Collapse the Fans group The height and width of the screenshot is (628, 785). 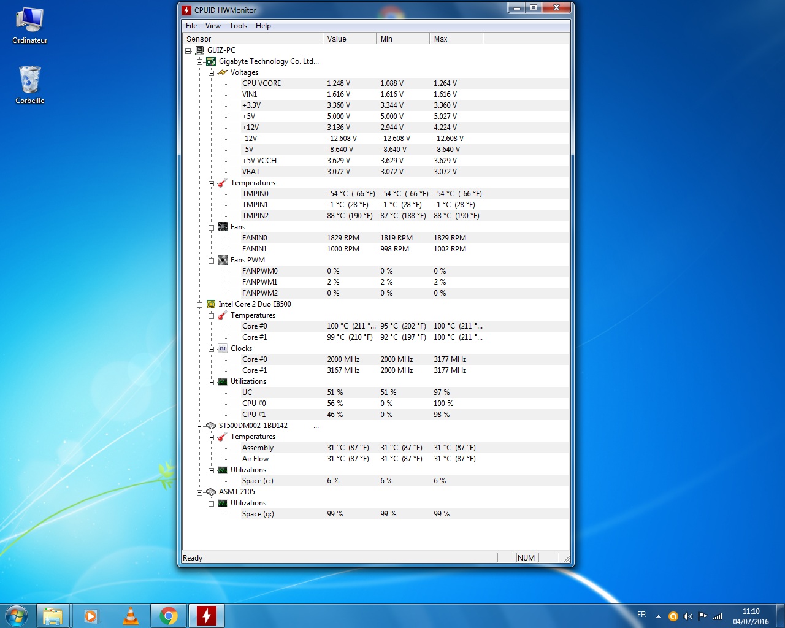[x=211, y=228]
